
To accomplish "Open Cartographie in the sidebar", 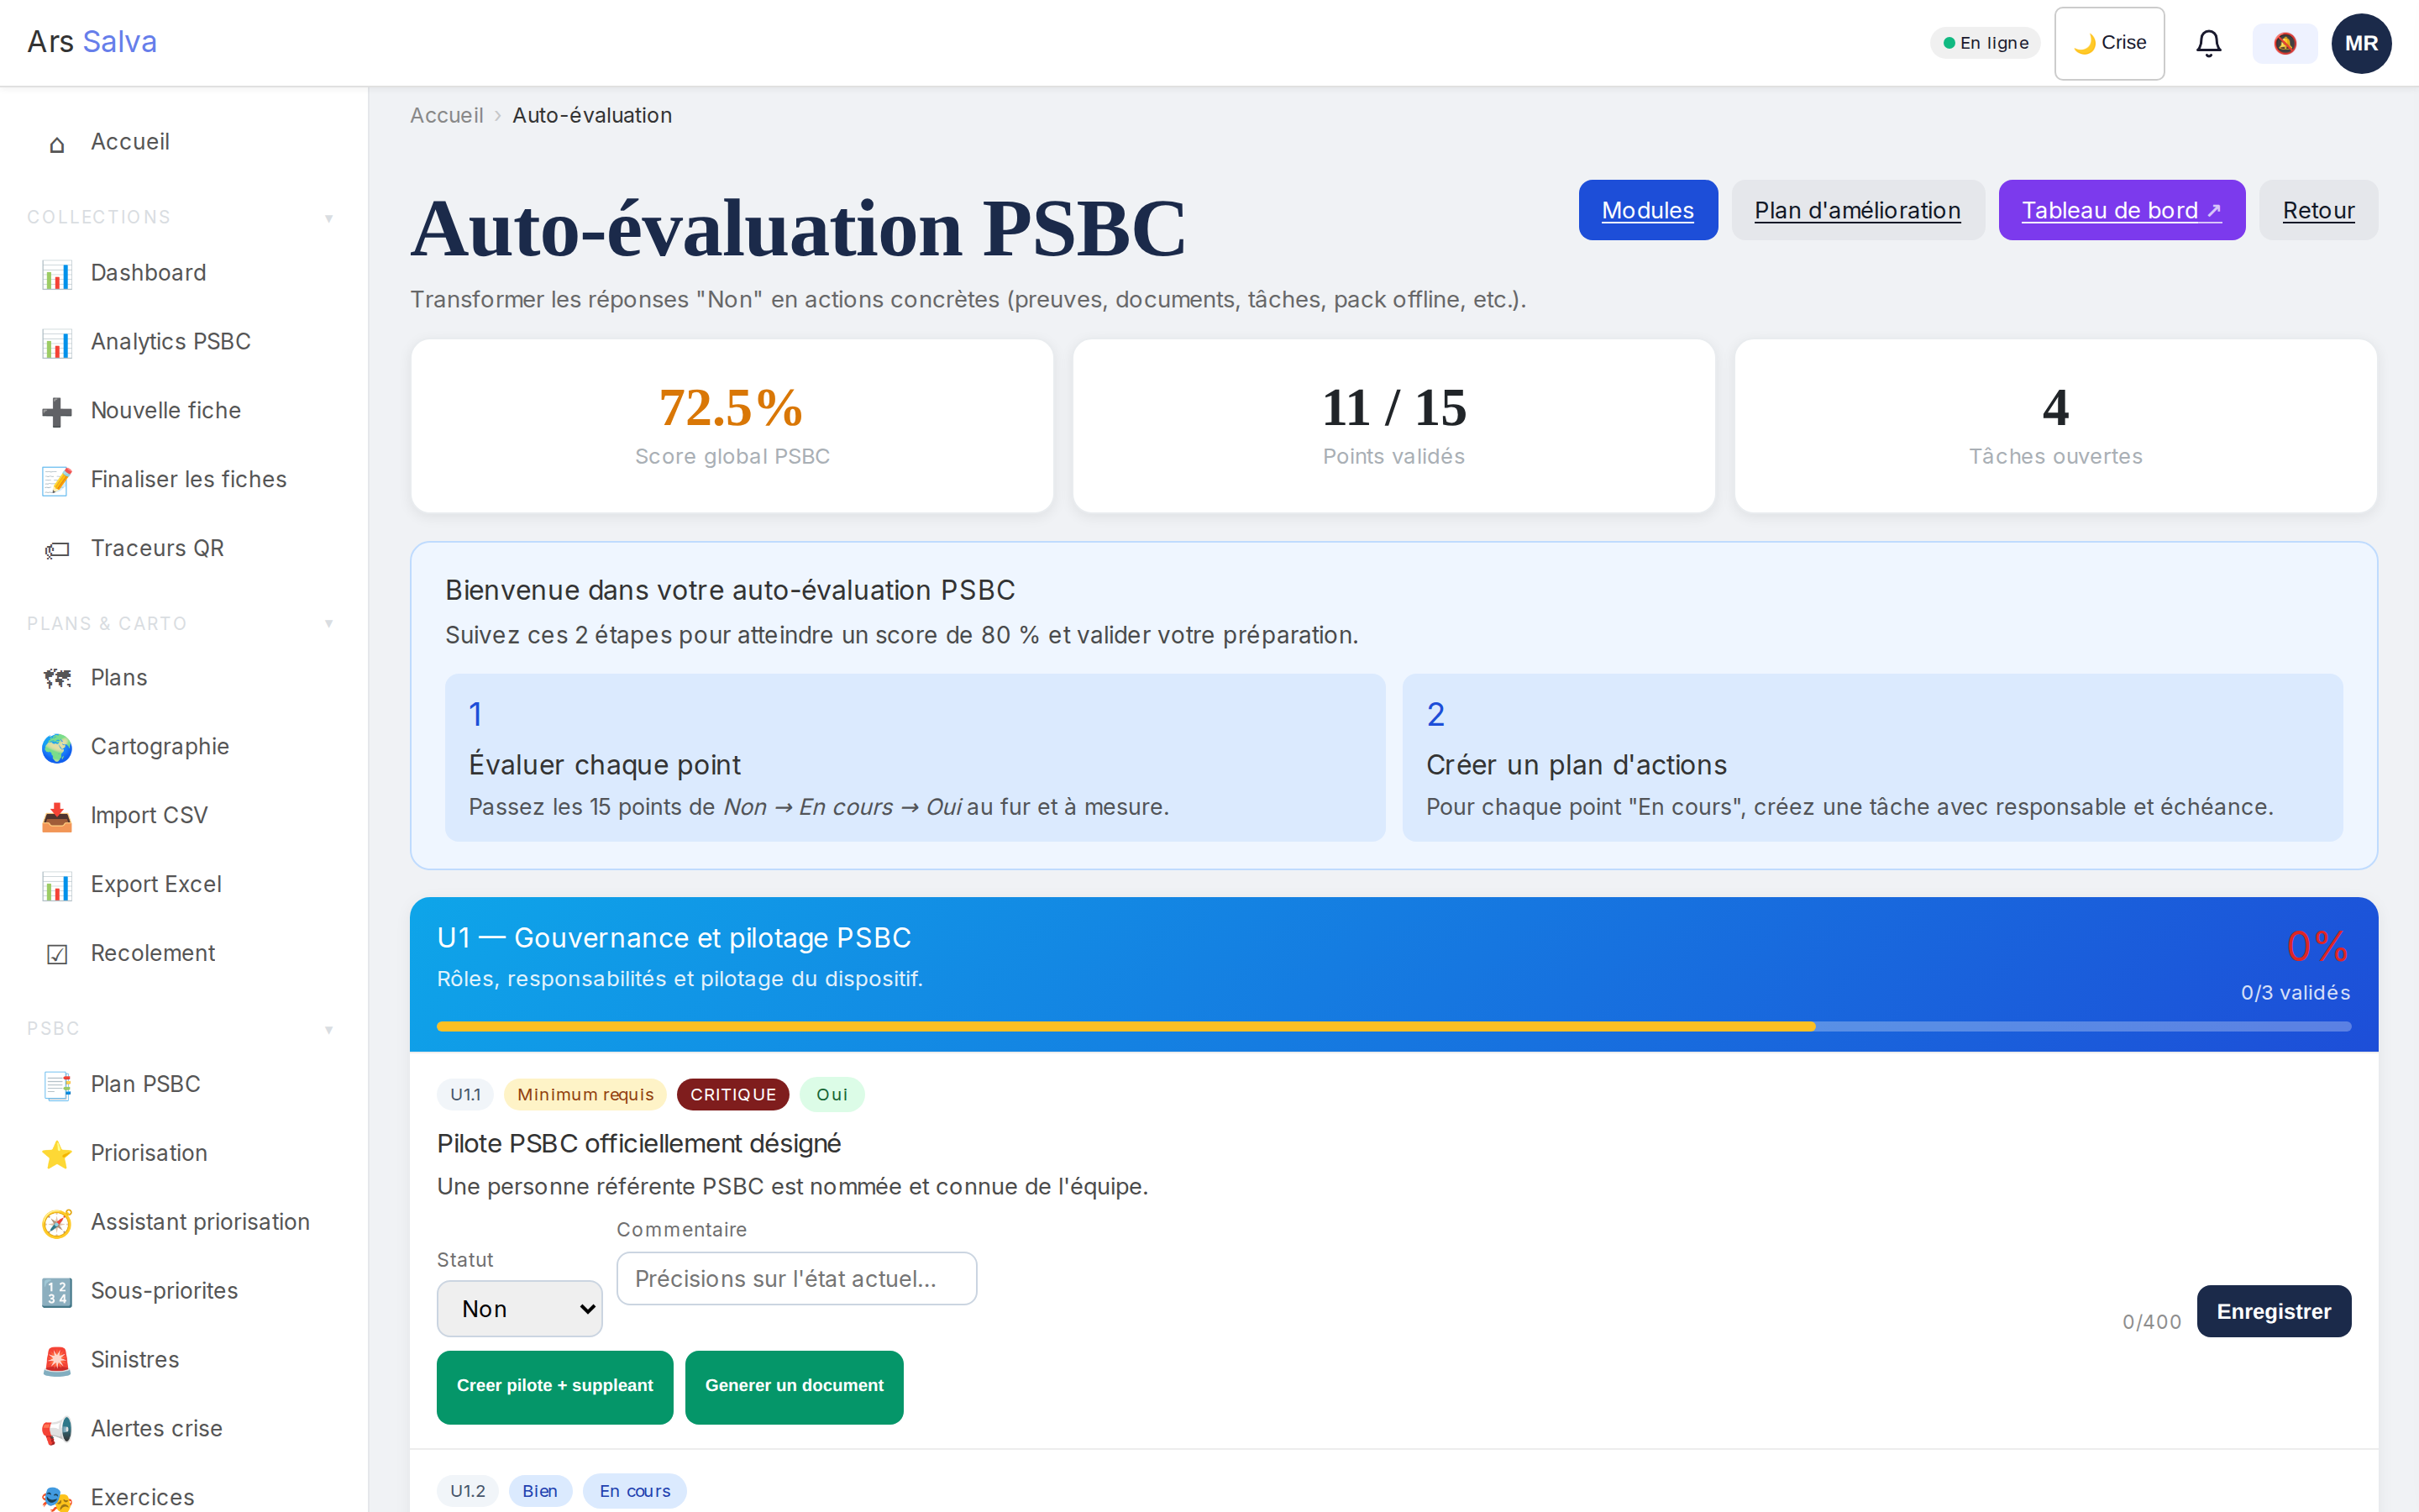I will (184, 747).
